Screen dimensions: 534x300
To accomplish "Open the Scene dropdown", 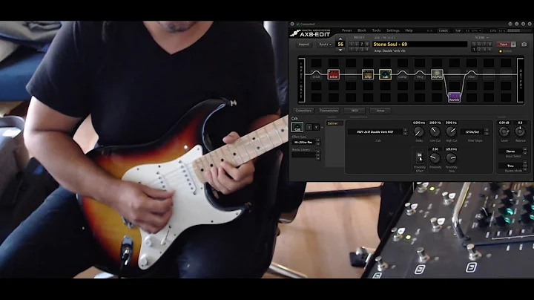I will [x=482, y=37].
